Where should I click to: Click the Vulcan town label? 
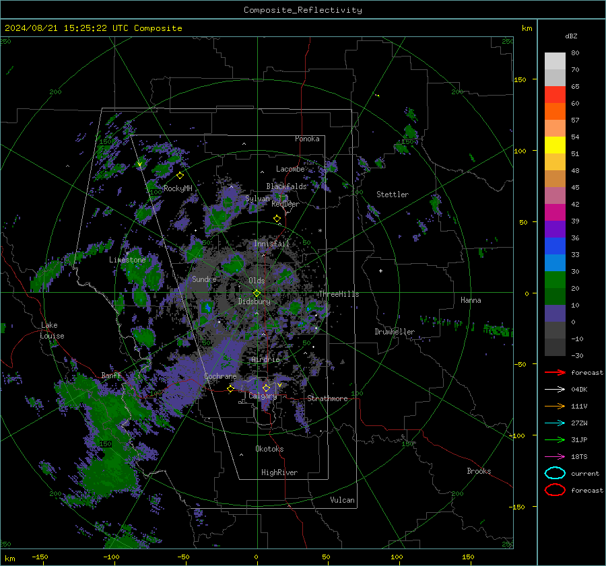tap(343, 500)
